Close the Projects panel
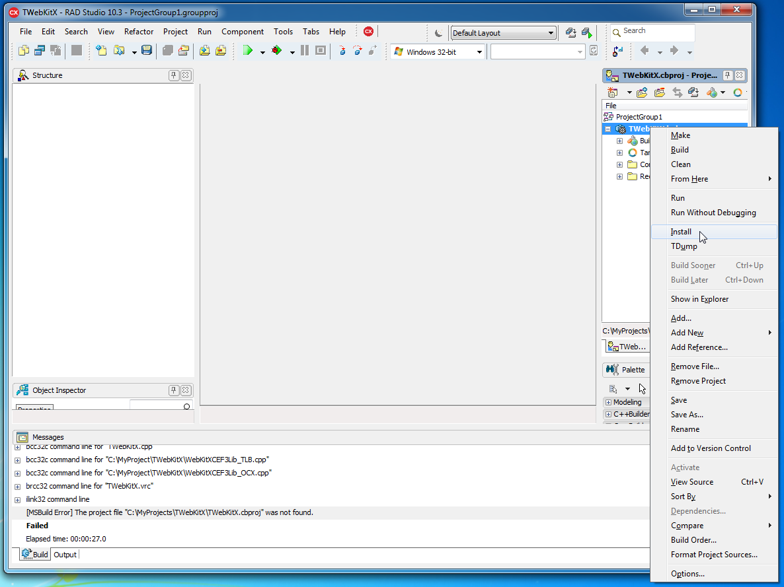Screen dimensions: 784x587 [x=740, y=75]
